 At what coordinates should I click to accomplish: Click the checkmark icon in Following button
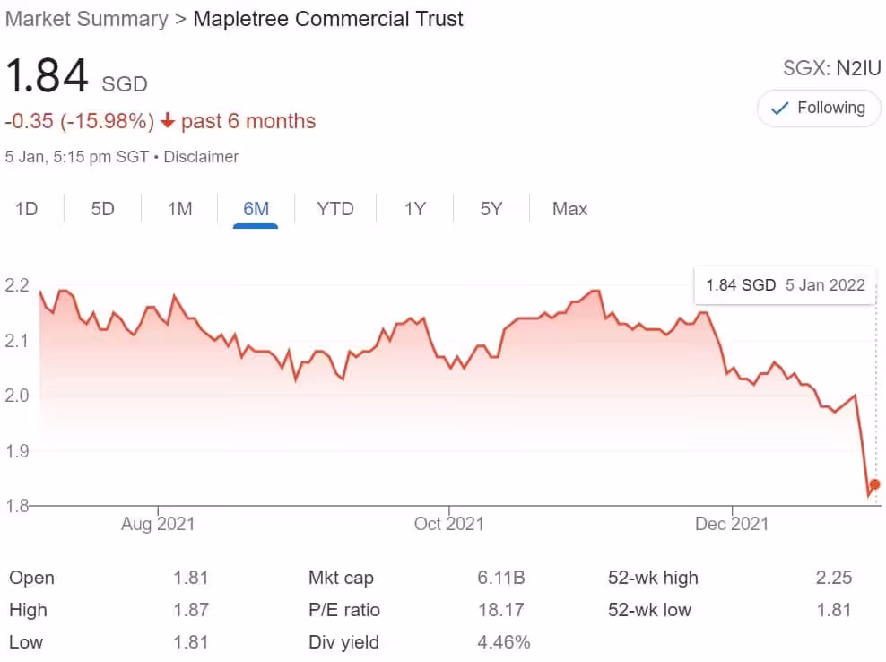coord(780,109)
